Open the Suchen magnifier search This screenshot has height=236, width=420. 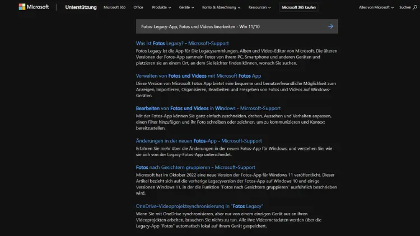(x=406, y=8)
